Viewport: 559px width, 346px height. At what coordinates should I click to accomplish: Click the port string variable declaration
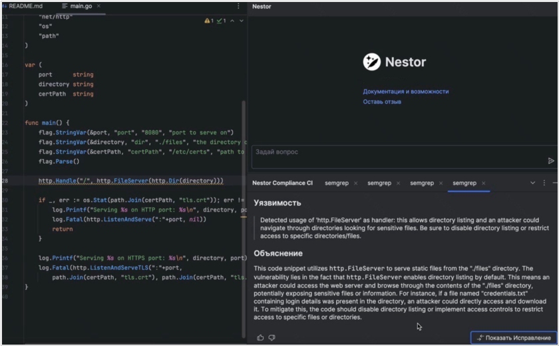pyautogui.click(x=66, y=75)
